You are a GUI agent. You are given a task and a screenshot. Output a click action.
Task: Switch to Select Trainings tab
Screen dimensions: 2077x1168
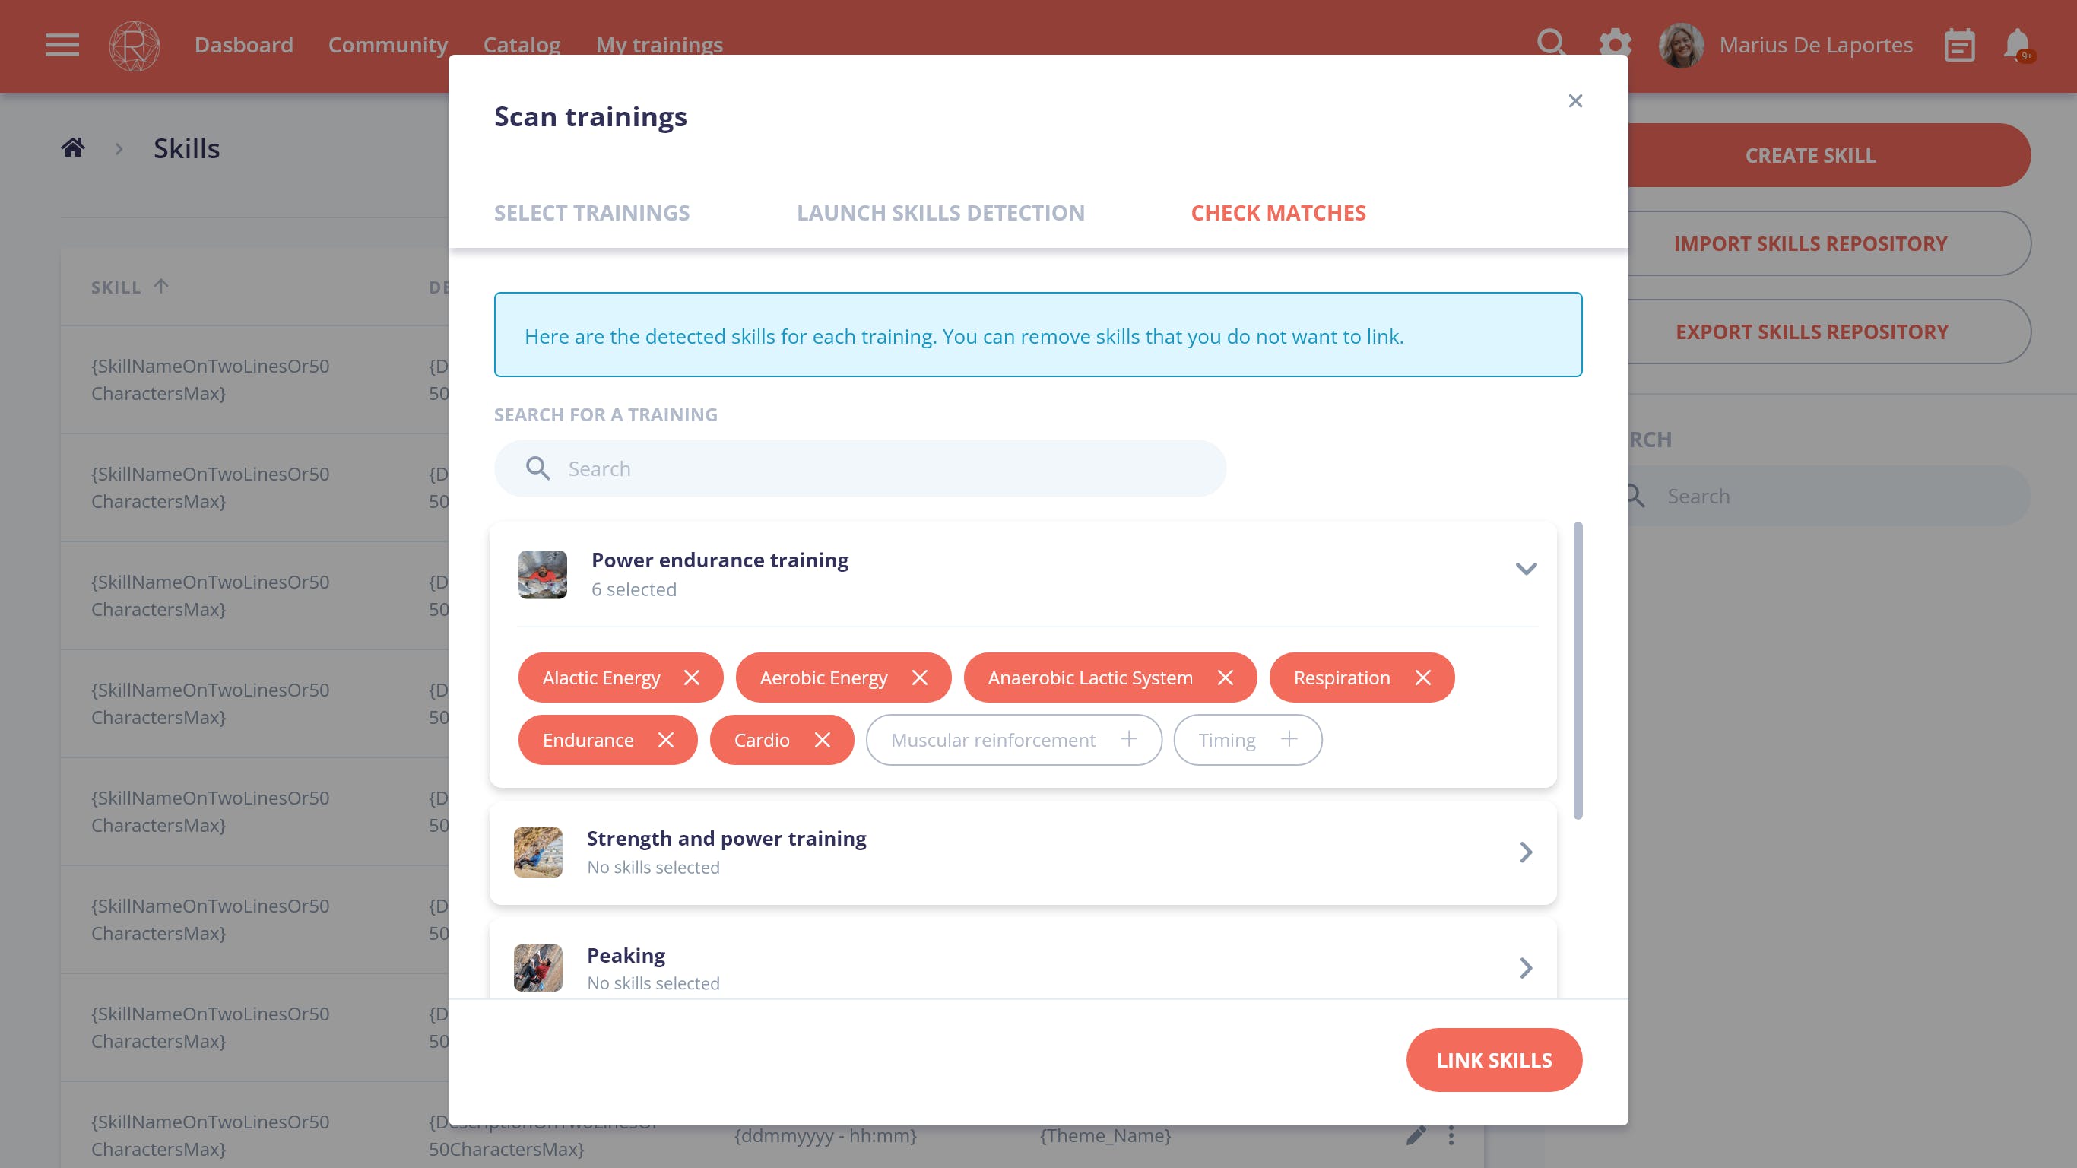[x=591, y=213]
